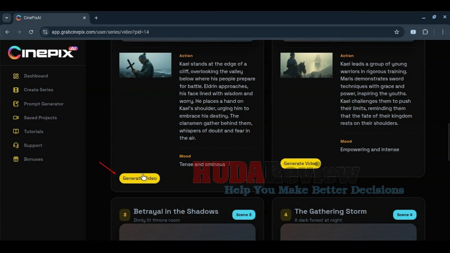450x253 pixels.
Task: View site information icon in address bar
Action: (45, 32)
